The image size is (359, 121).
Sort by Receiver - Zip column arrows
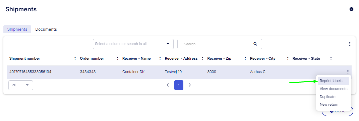click(x=245, y=59)
